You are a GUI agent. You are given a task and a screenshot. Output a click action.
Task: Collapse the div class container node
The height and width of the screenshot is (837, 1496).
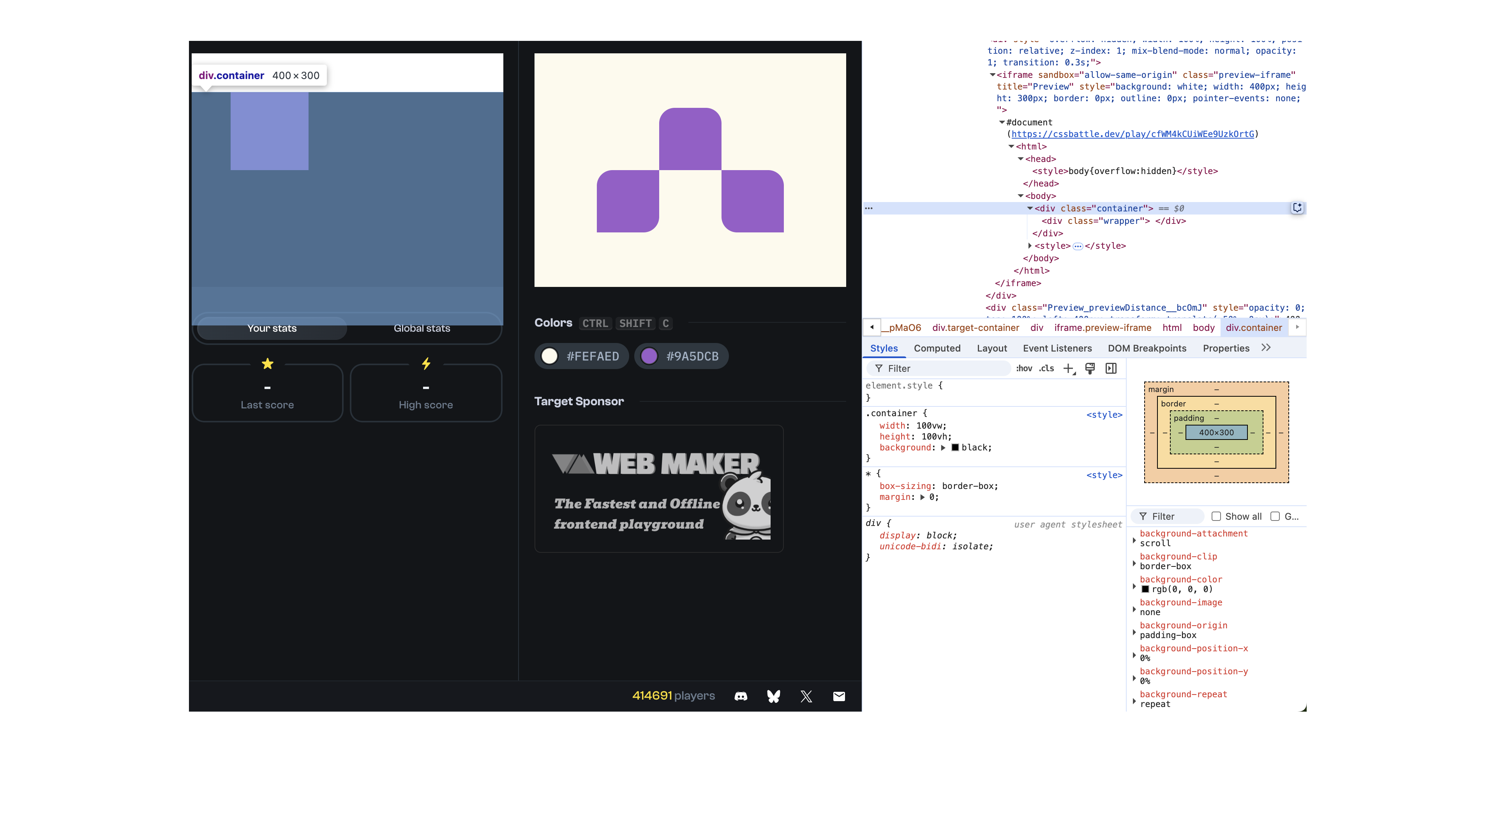click(1030, 208)
